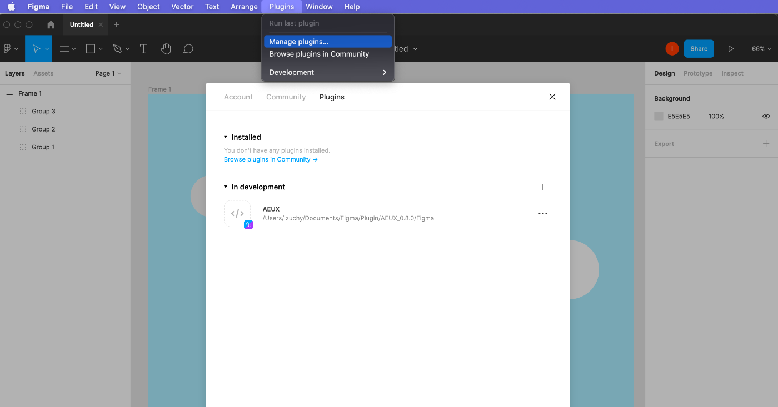Switch to the Account tab
Image resolution: width=778 pixels, height=407 pixels.
click(238, 97)
